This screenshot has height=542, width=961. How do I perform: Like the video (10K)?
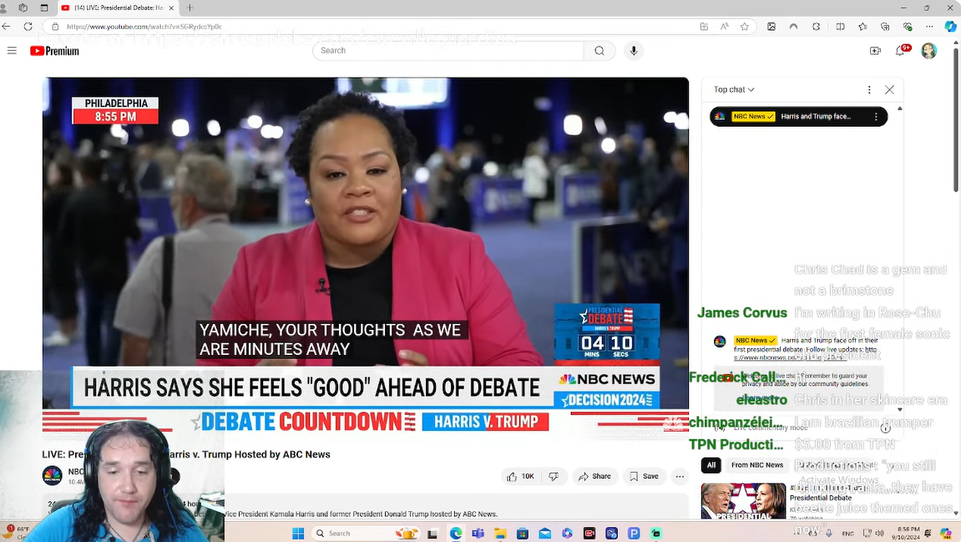[520, 476]
